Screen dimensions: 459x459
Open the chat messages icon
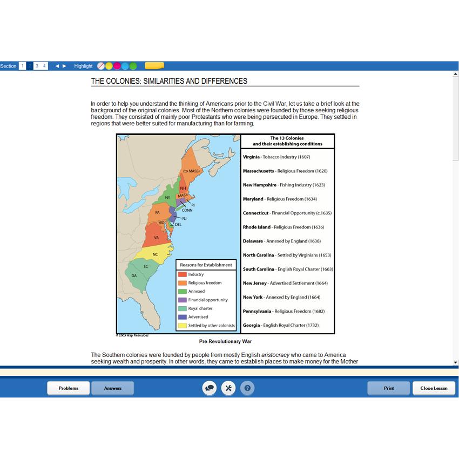coord(210,388)
